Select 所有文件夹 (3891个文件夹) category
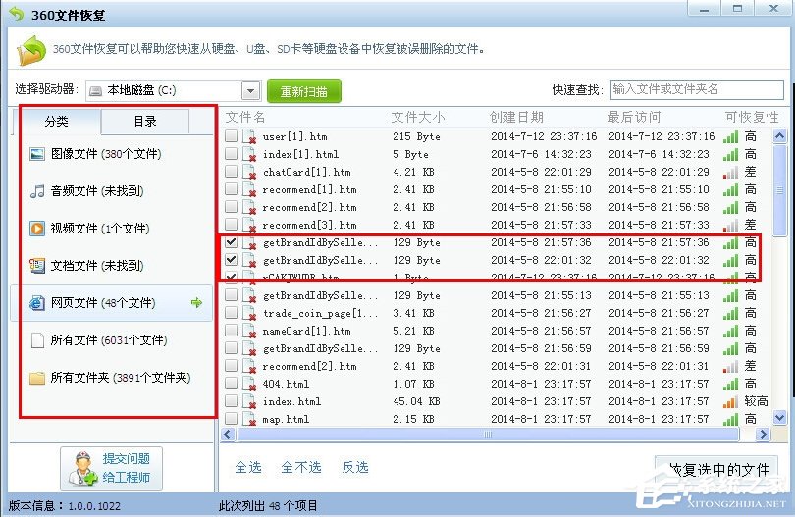Viewport: 795px width, 517px height. tap(110, 378)
